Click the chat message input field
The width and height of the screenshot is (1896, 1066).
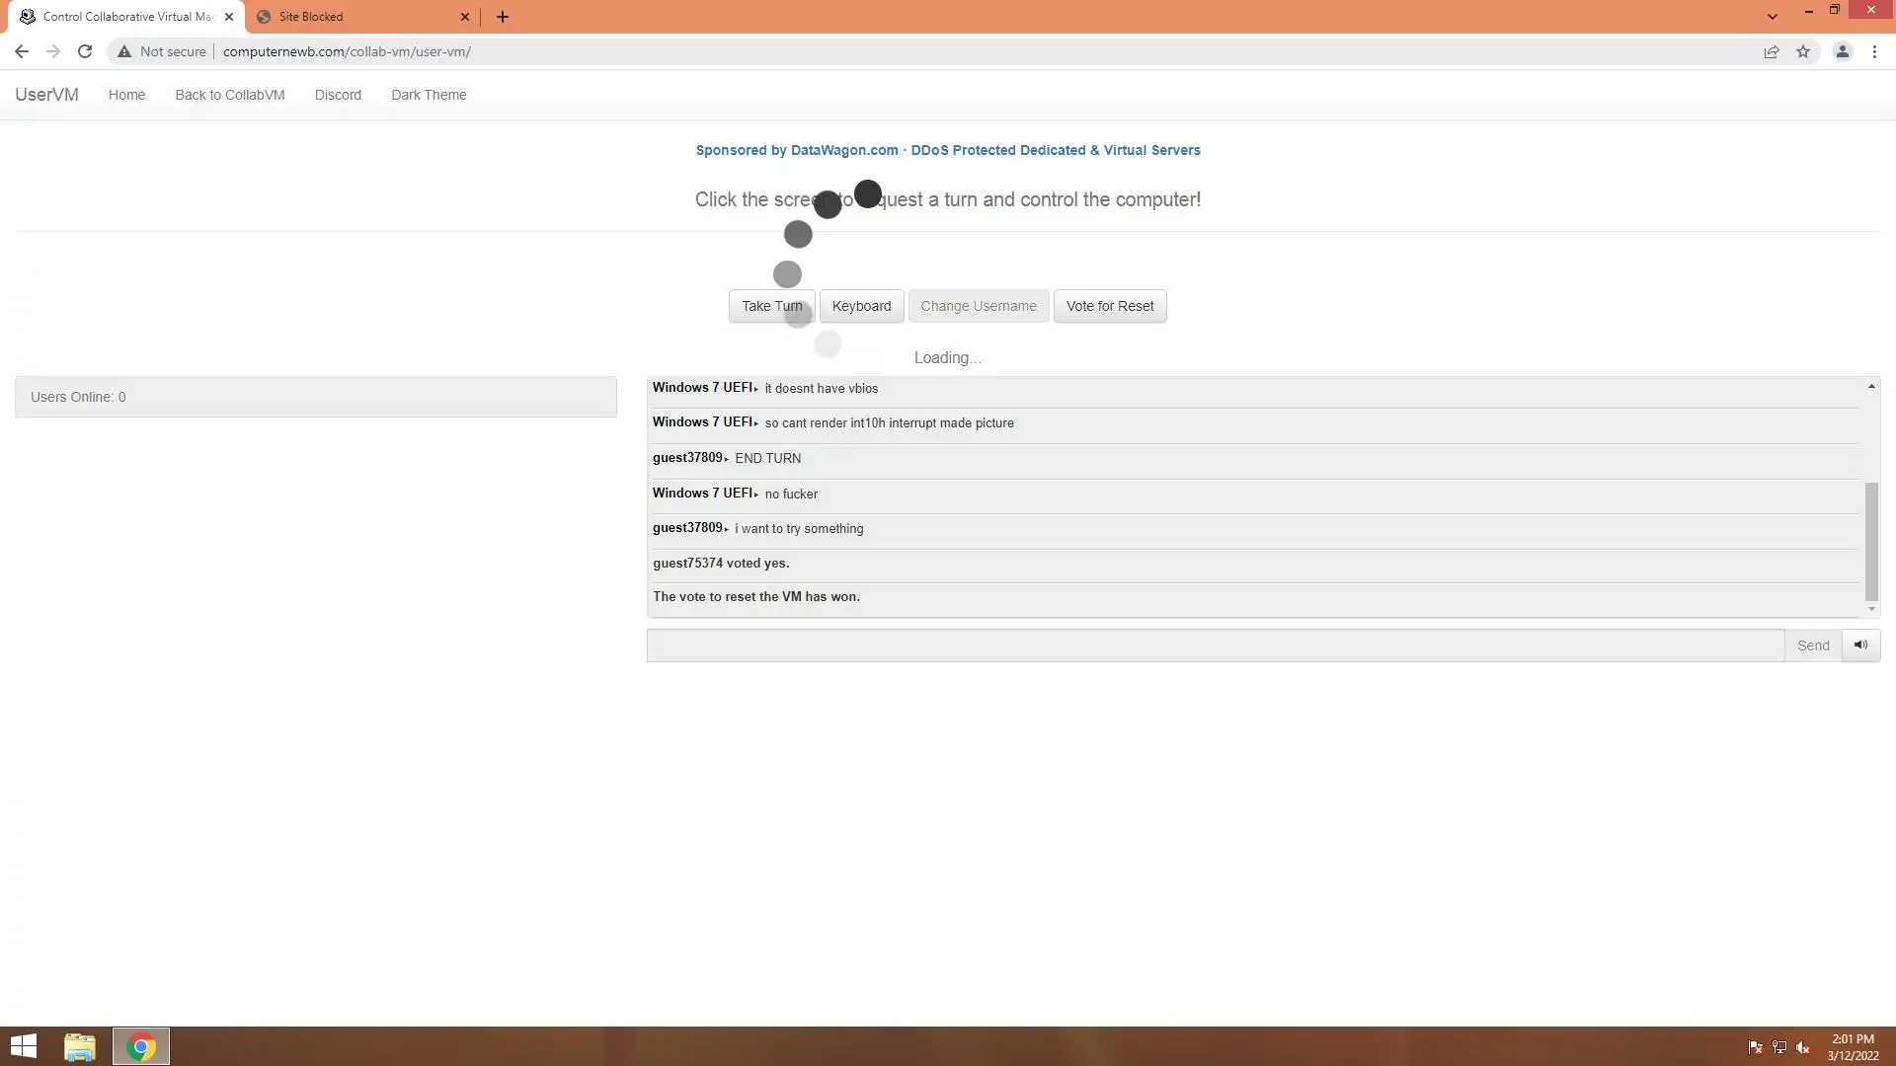(1215, 646)
